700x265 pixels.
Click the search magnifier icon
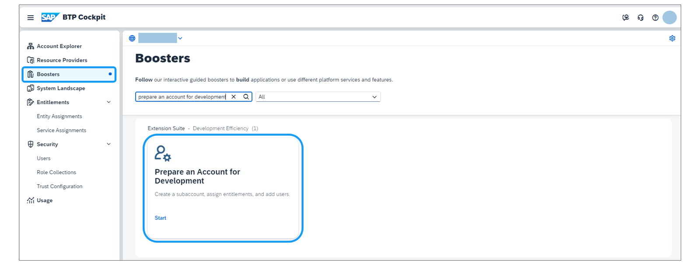pos(246,97)
